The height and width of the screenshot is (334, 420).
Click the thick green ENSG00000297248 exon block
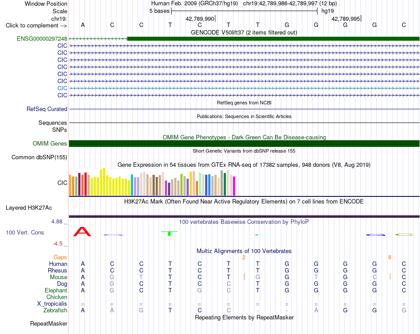pos(273,38)
